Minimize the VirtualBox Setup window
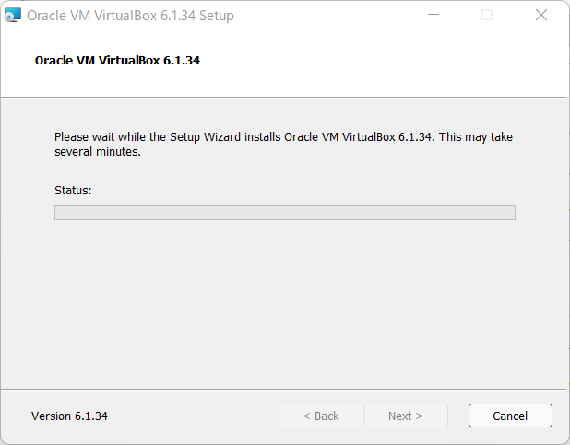Image resolution: width=570 pixels, height=445 pixels. coord(433,15)
